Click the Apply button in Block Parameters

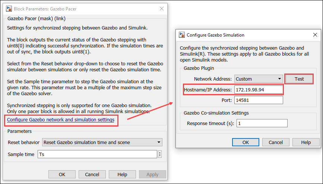152,174
